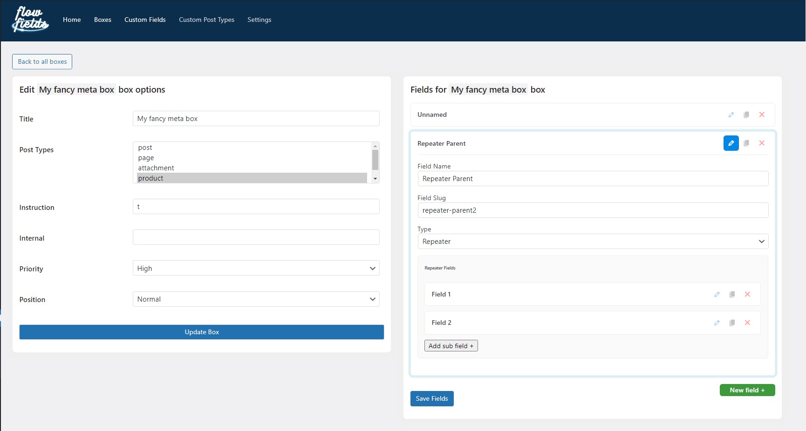Image resolution: width=806 pixels, height=431 pixels.
Task: Duplicate the Repeater Parent field
Action: (746, 143)
